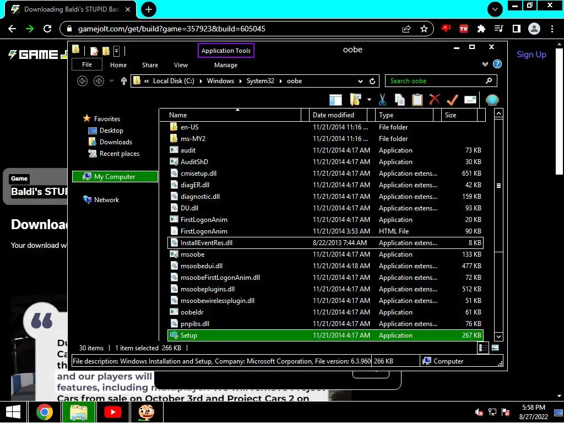Expand the arrow after Windows in address bar
This screenshot has width=564, height=423.
pyautogui.click(x=240, y=82)
